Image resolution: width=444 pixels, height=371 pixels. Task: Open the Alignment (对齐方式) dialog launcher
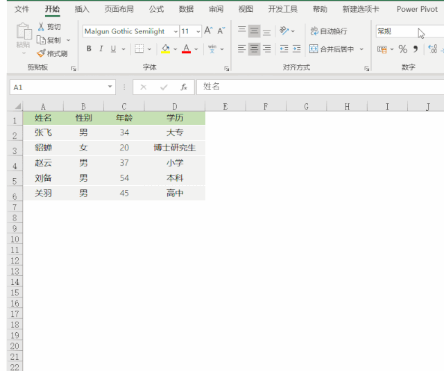coord(367,68)
